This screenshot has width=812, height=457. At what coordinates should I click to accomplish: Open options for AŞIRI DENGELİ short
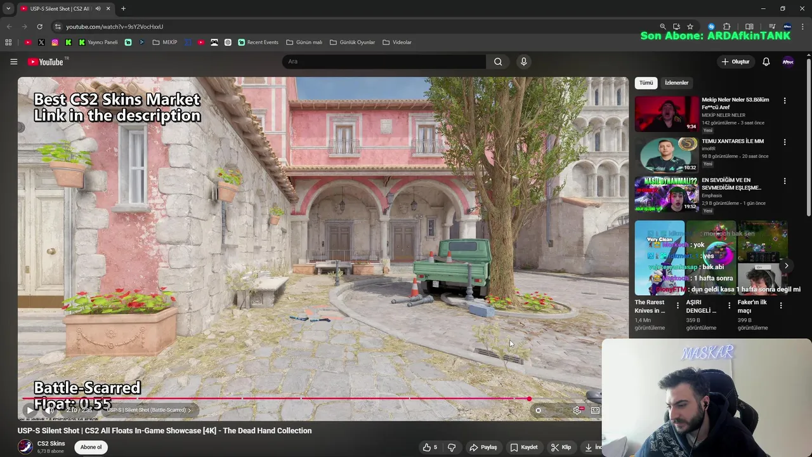pyautogui.click(x=729, y=305)
